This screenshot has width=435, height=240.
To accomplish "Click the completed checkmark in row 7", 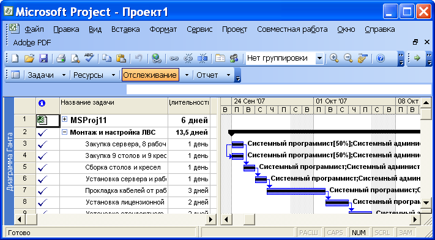I will pyautogui.click(x=42, y=191).
